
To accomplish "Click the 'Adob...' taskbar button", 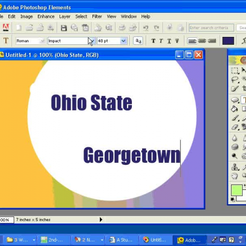I will pos(190,240).
